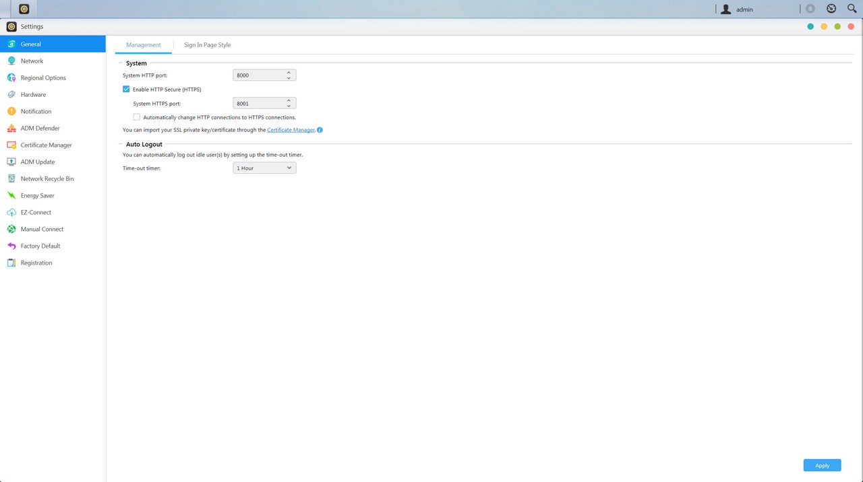
Task: Open Network settings in the sidebar
Action: coord(53,61)
